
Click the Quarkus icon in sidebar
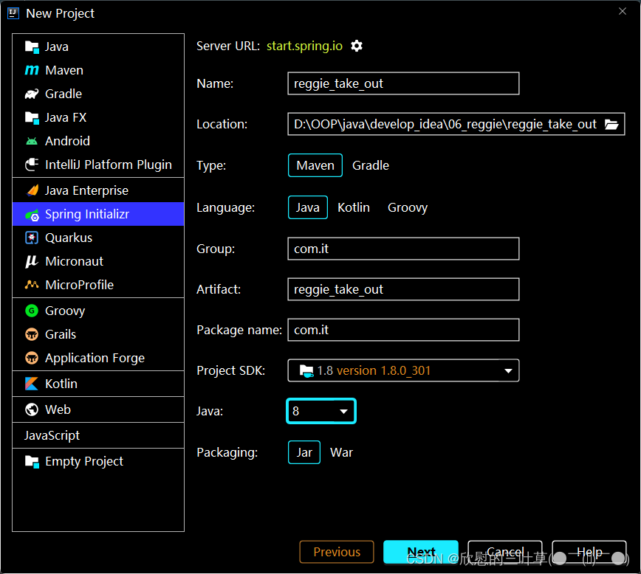tap(32, 238)
